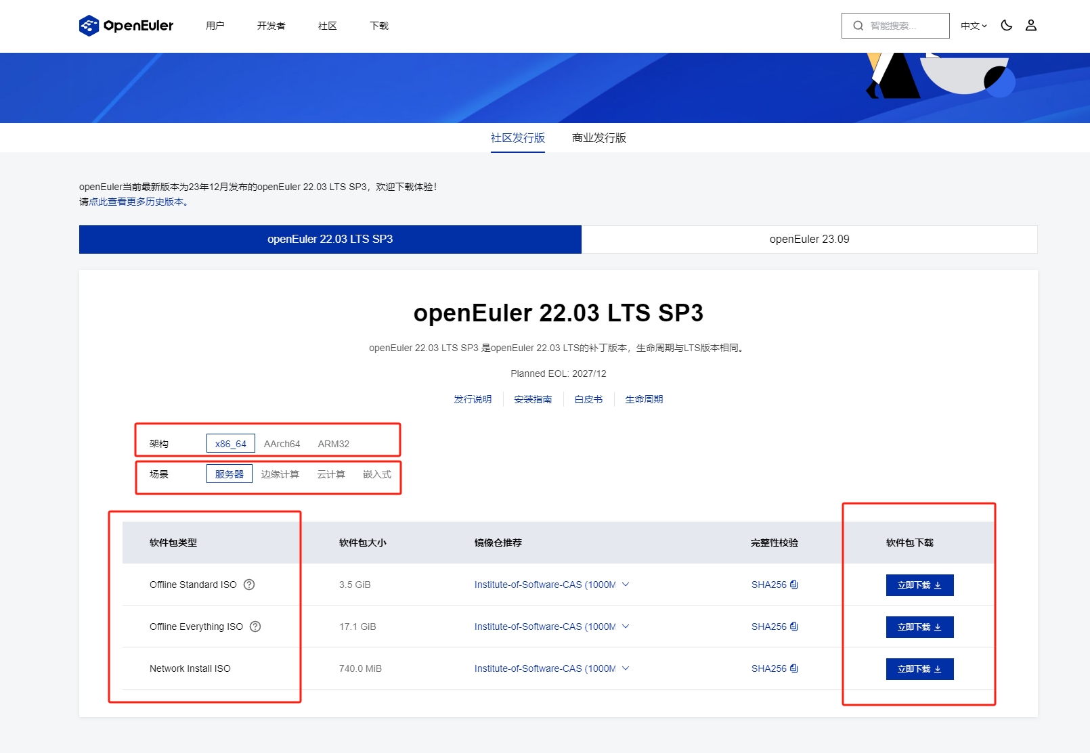
Task: Select the openEuler 22.03 LTS SP3 tab
Action: [x=330, y=239]
